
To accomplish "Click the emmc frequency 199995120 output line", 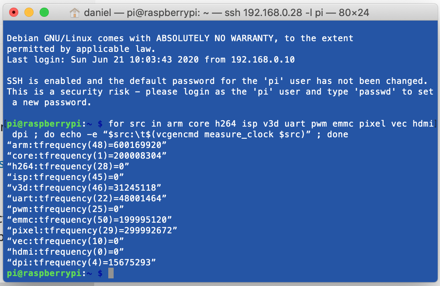I will [x=90, y=220].
